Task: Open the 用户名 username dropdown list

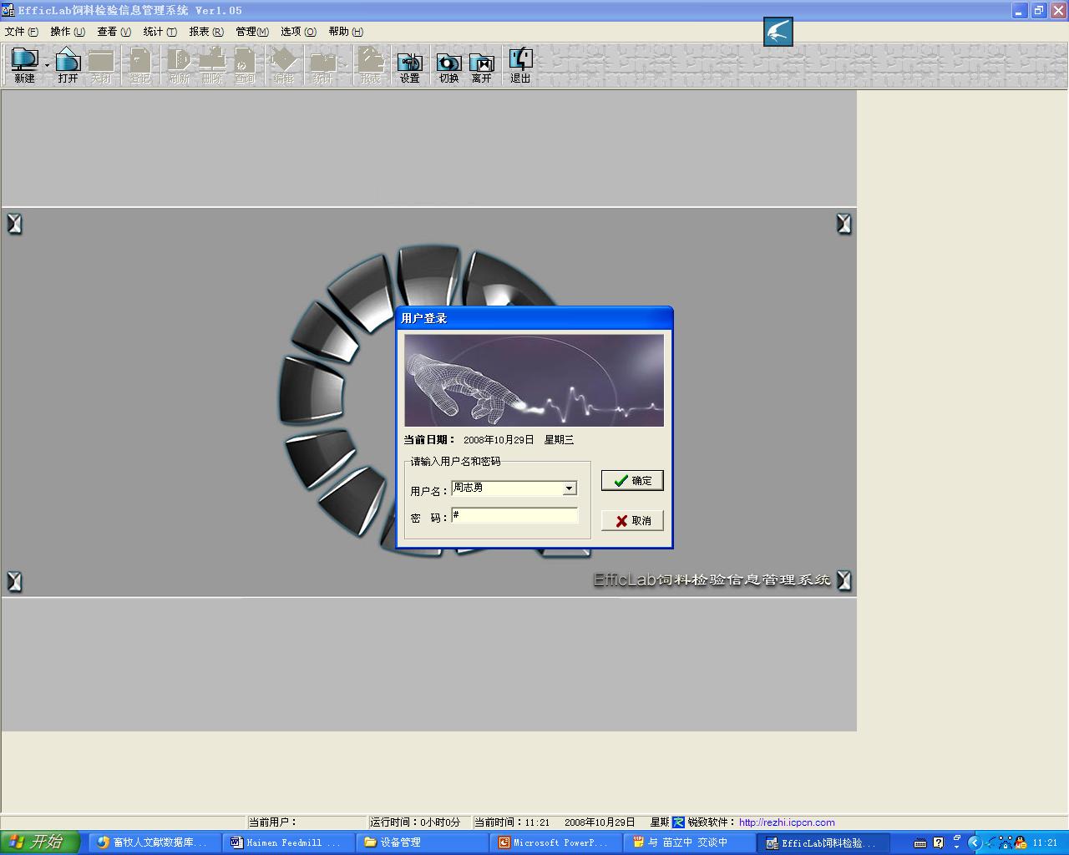Action: [569, 488]
